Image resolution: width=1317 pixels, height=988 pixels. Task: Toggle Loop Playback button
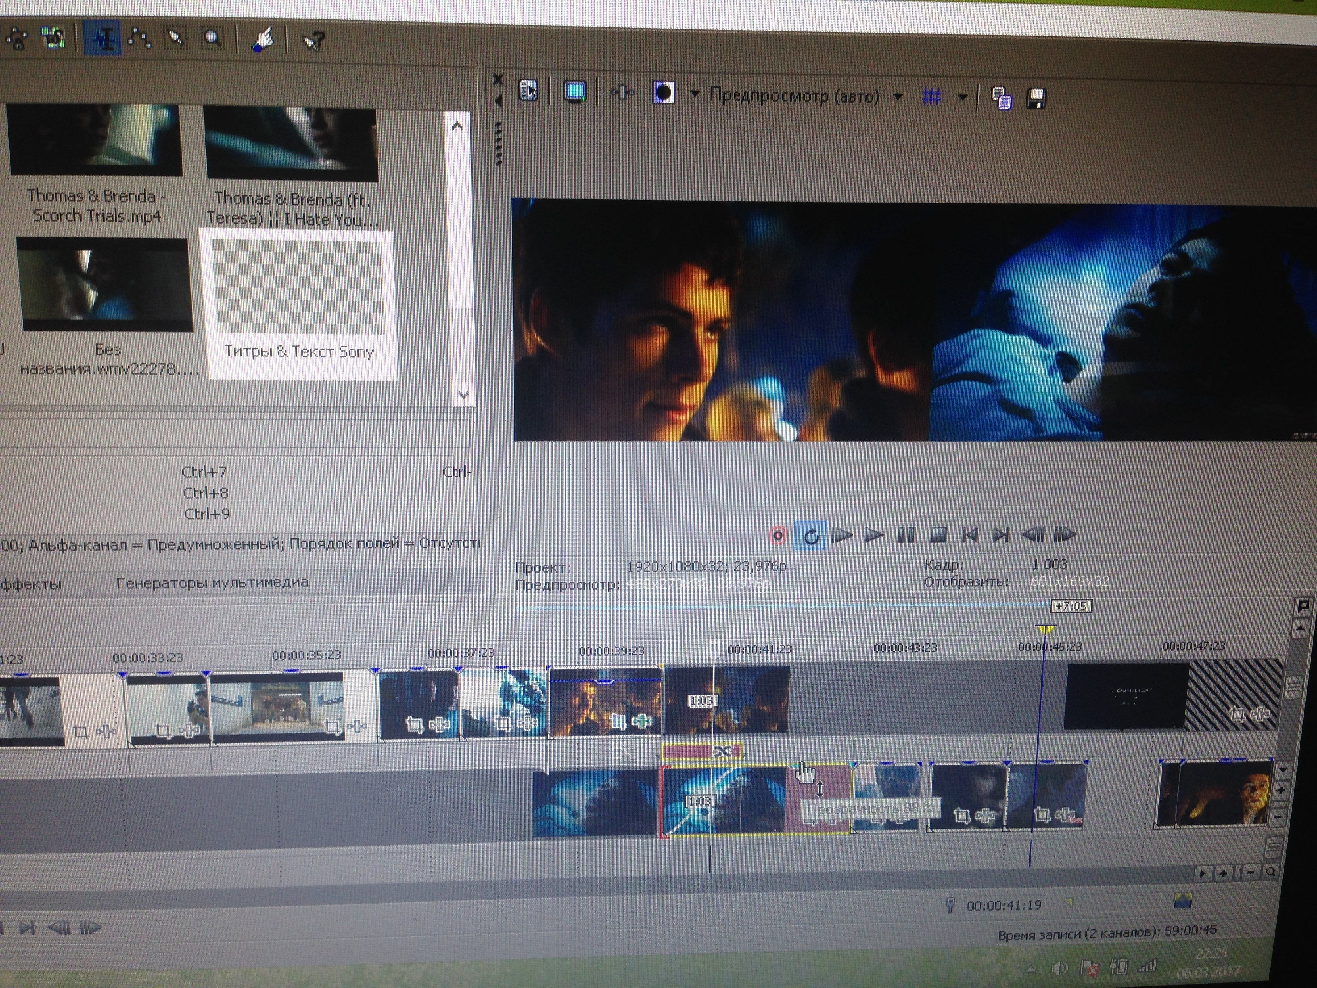pyautogui.click(x=810, y=536)
